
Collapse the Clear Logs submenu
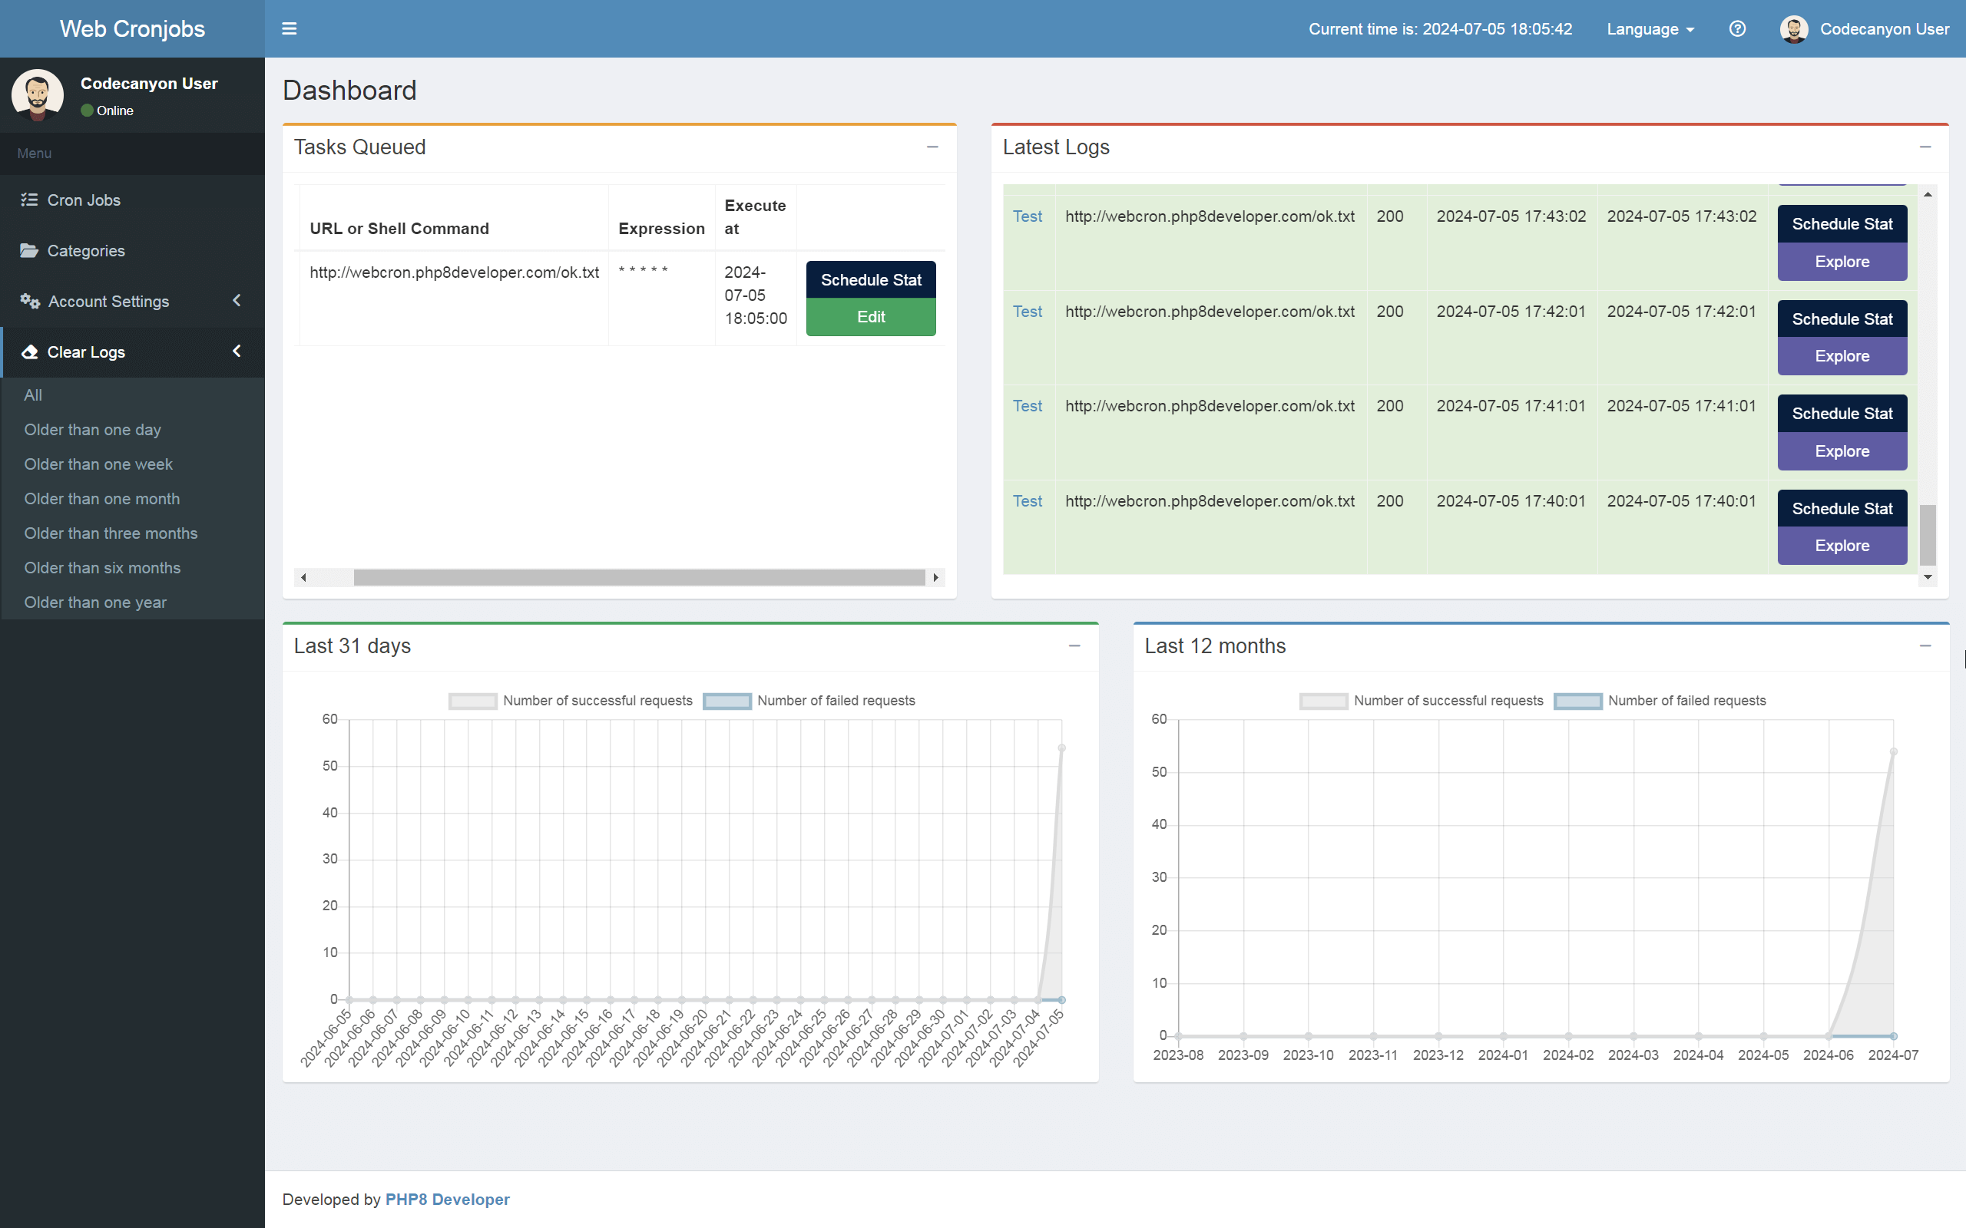tap(237, 352)
